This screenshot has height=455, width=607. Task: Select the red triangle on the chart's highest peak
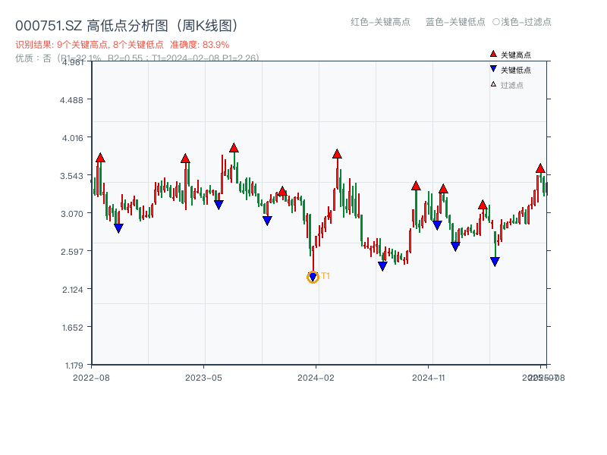click(234, 148)
